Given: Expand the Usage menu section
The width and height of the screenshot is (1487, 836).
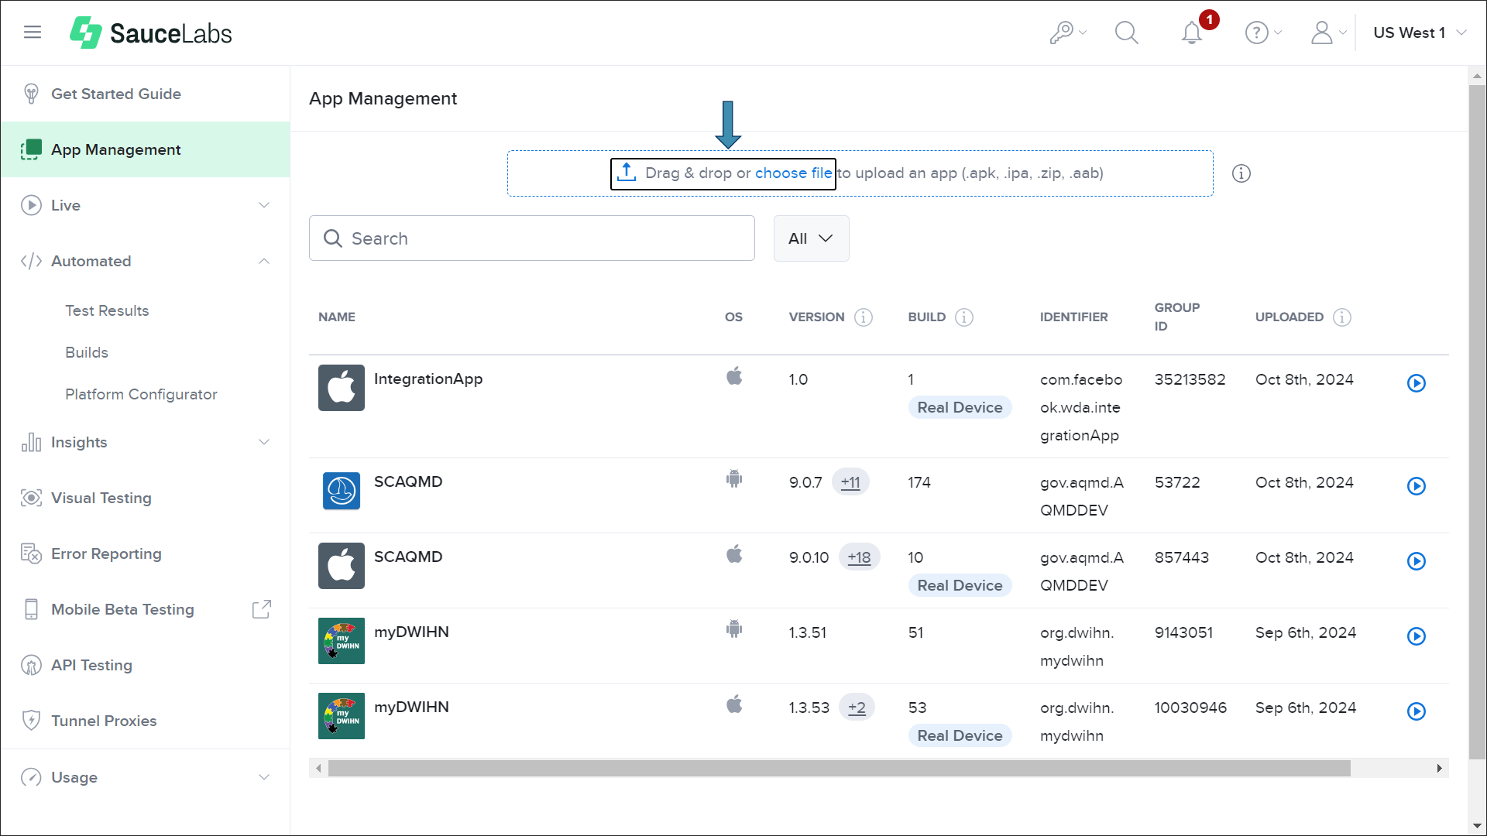Looking at the screenshot, I should (x=264, y=777).
